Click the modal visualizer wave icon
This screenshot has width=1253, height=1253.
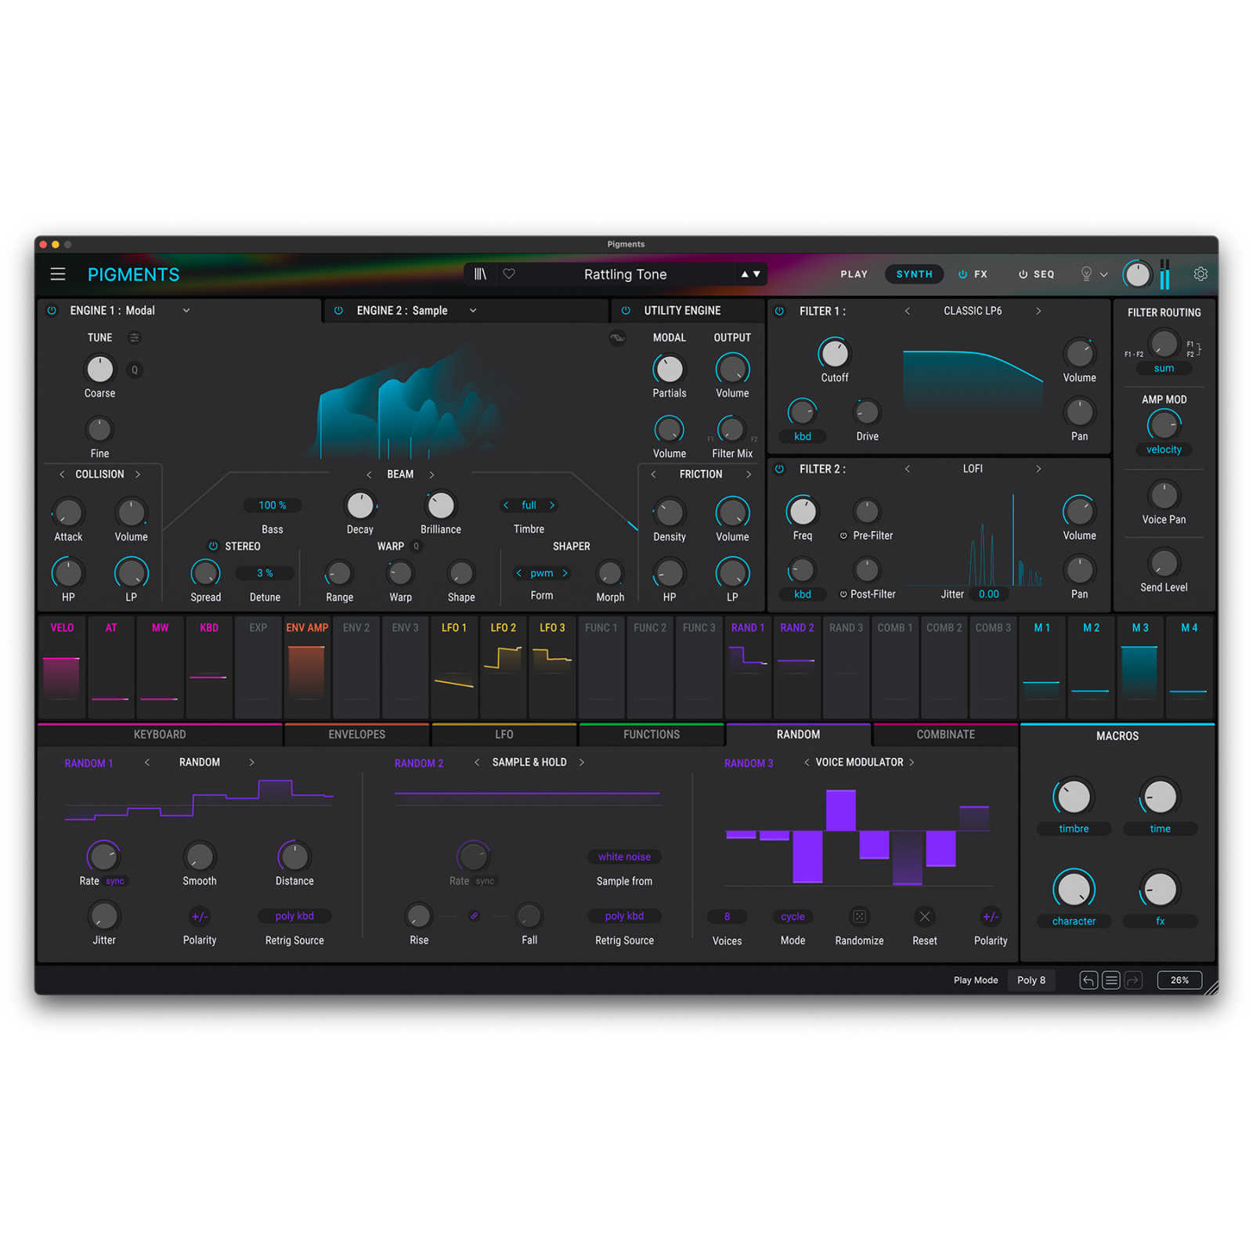(617, 338)
